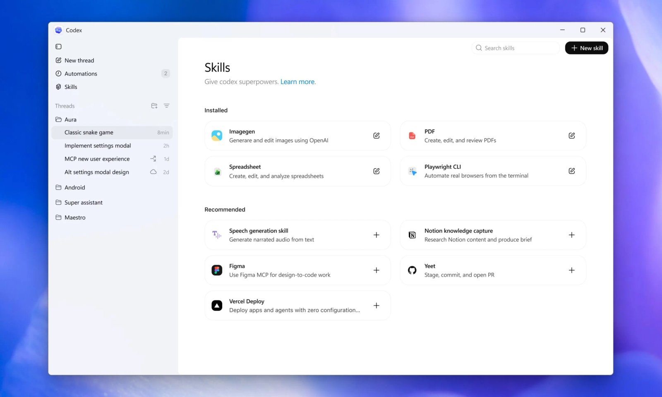This screenshot has height=397, width=662.
Task: Open Automations in the sidebar
Action: pos(81,74)
